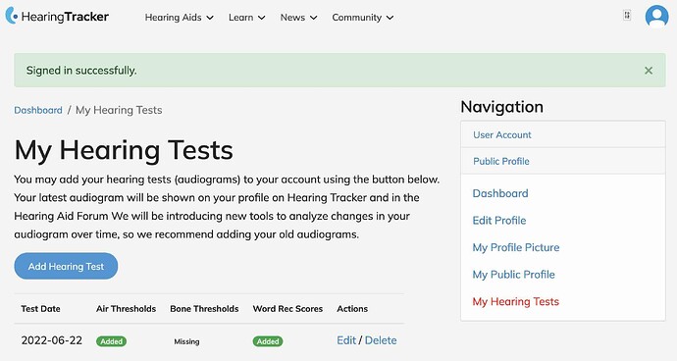Click the Air Thresholds 'Added' badge
677x361 pixels.
[x=112, y=341]
